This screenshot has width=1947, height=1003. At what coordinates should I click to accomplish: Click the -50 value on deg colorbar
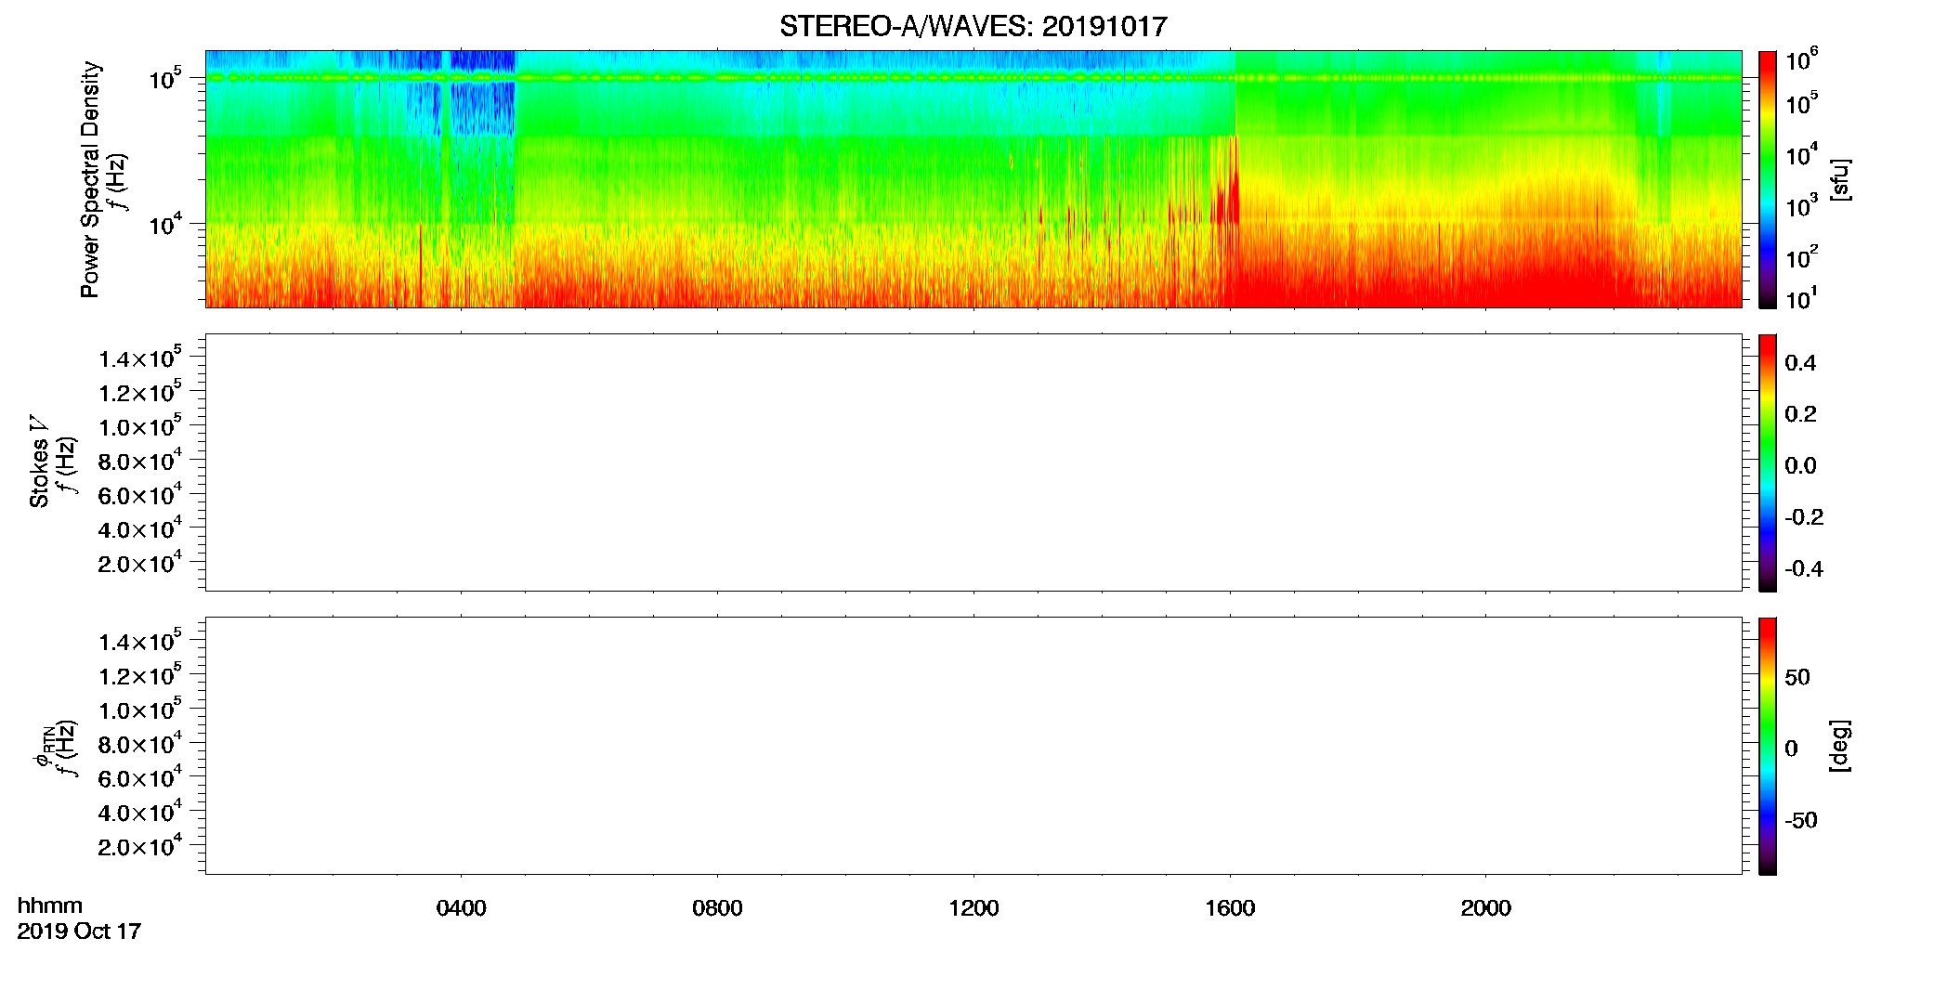[1801, 820]
